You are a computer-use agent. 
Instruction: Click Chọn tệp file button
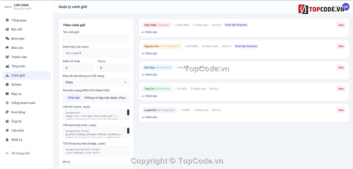coord(74,98)
